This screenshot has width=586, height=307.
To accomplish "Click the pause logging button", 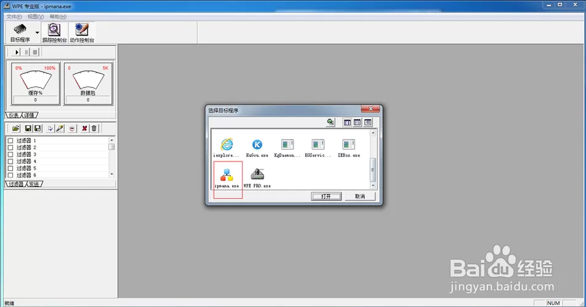I will click(26, 52).
